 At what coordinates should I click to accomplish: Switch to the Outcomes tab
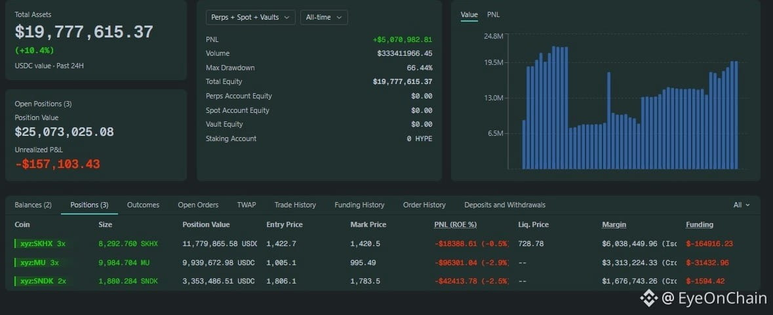143,205
